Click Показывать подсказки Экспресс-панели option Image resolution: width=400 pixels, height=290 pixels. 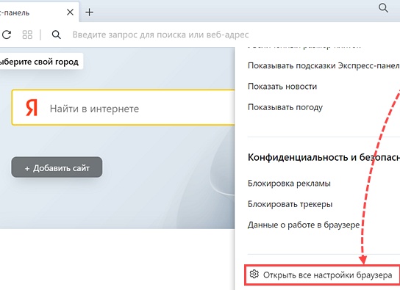coord(324,65)
